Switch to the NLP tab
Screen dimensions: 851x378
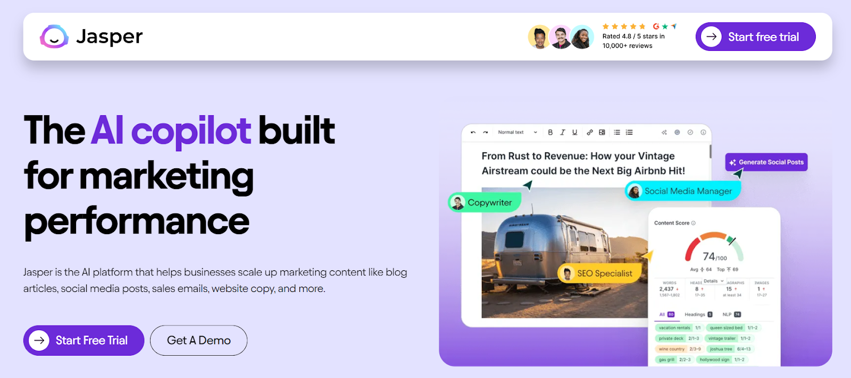[731, 314]
